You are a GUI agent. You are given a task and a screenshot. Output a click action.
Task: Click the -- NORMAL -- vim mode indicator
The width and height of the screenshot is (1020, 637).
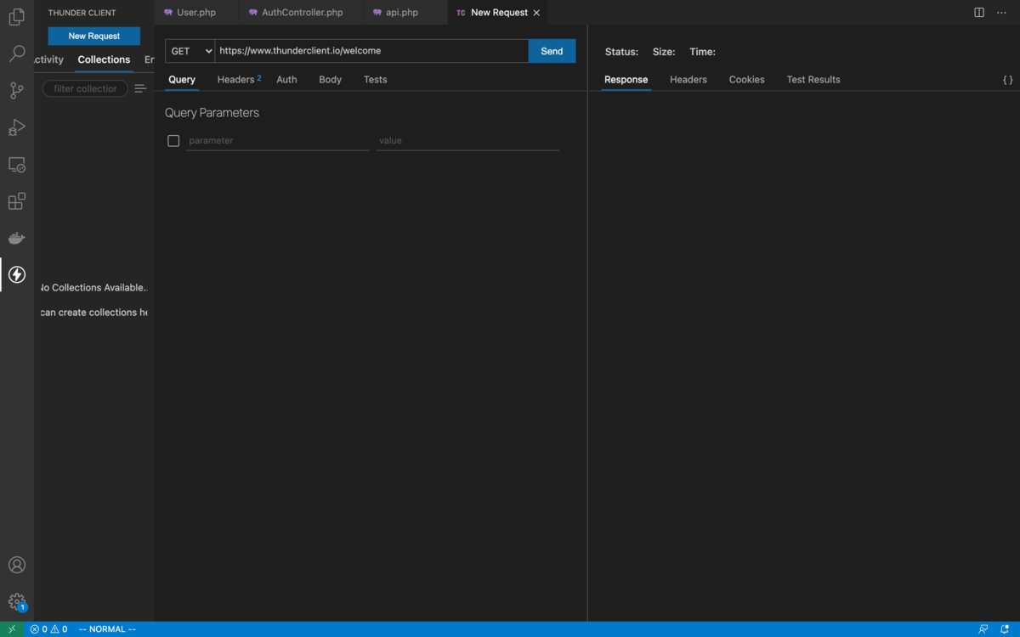click(107, 629)
